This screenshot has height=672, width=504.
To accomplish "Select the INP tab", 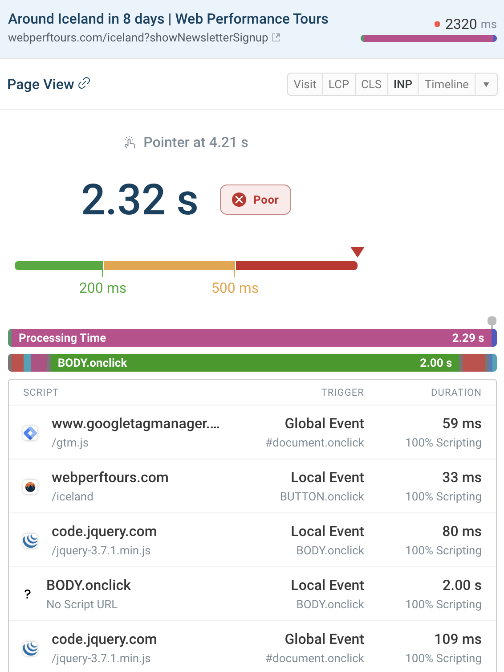I will 403,84.
